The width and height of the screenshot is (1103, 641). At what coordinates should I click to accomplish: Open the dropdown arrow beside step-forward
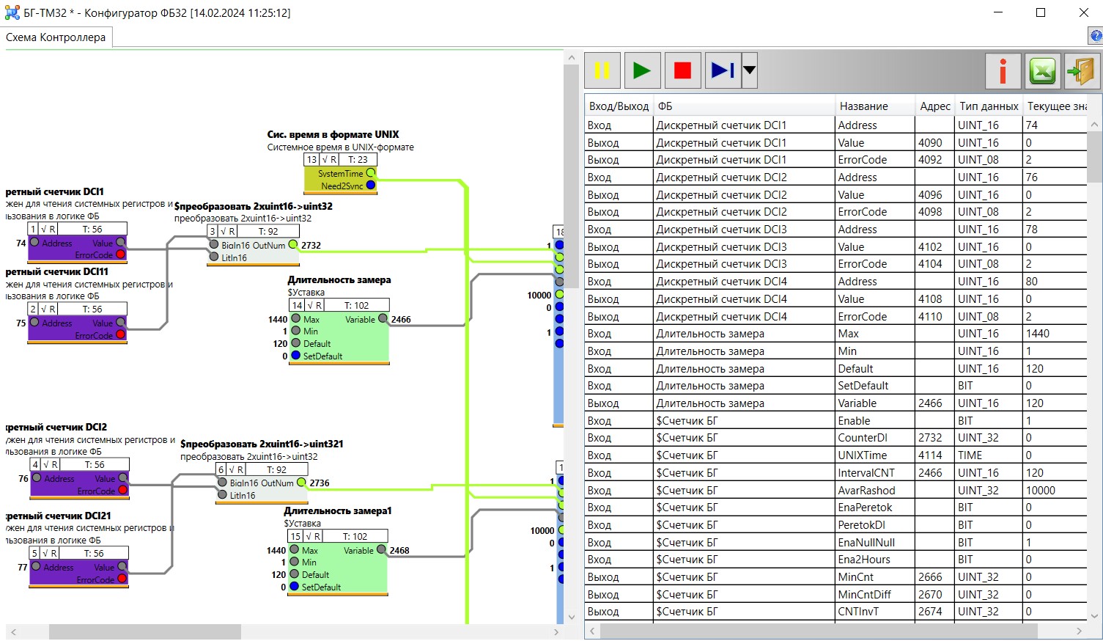pos(749,70)
